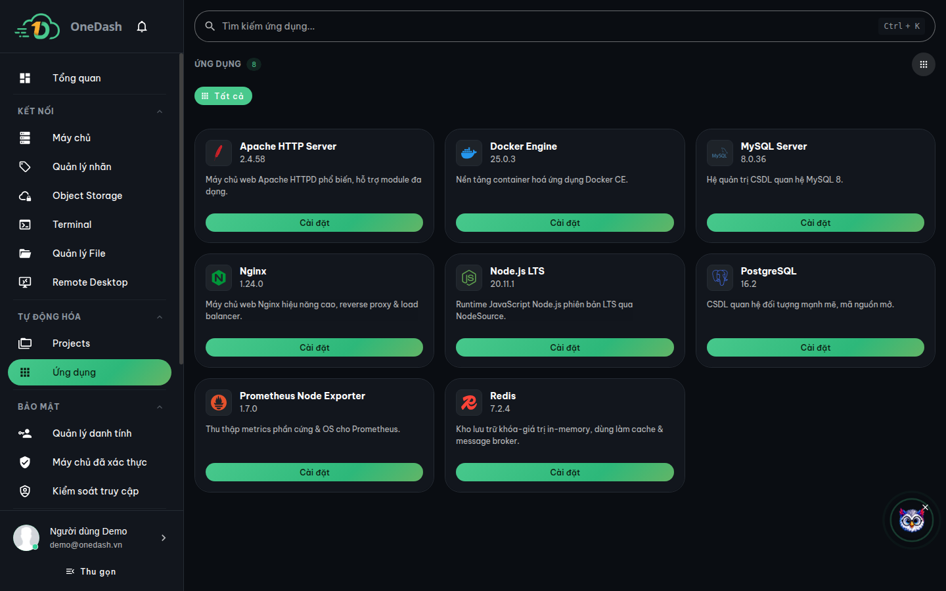Open Remote Desktop from the sidebar
This screenshot has height=591, width=946.
[89, 282]
